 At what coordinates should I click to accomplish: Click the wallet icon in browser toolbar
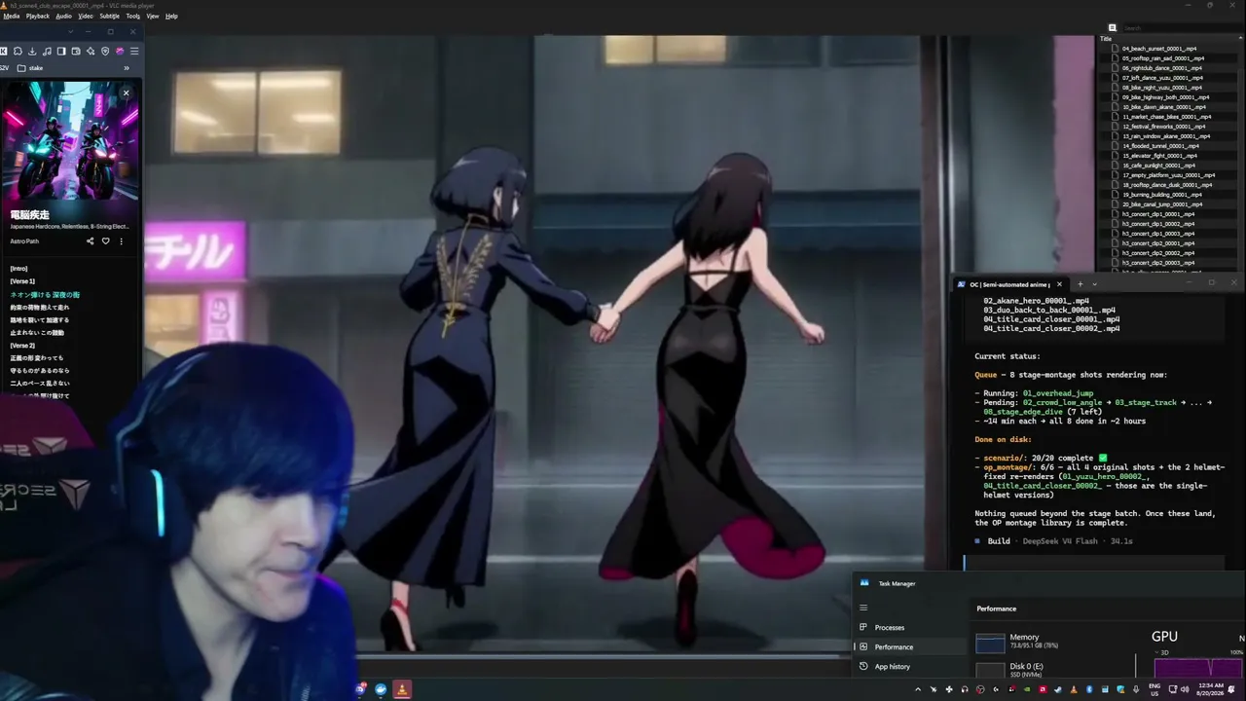click(x=76, y=51)
